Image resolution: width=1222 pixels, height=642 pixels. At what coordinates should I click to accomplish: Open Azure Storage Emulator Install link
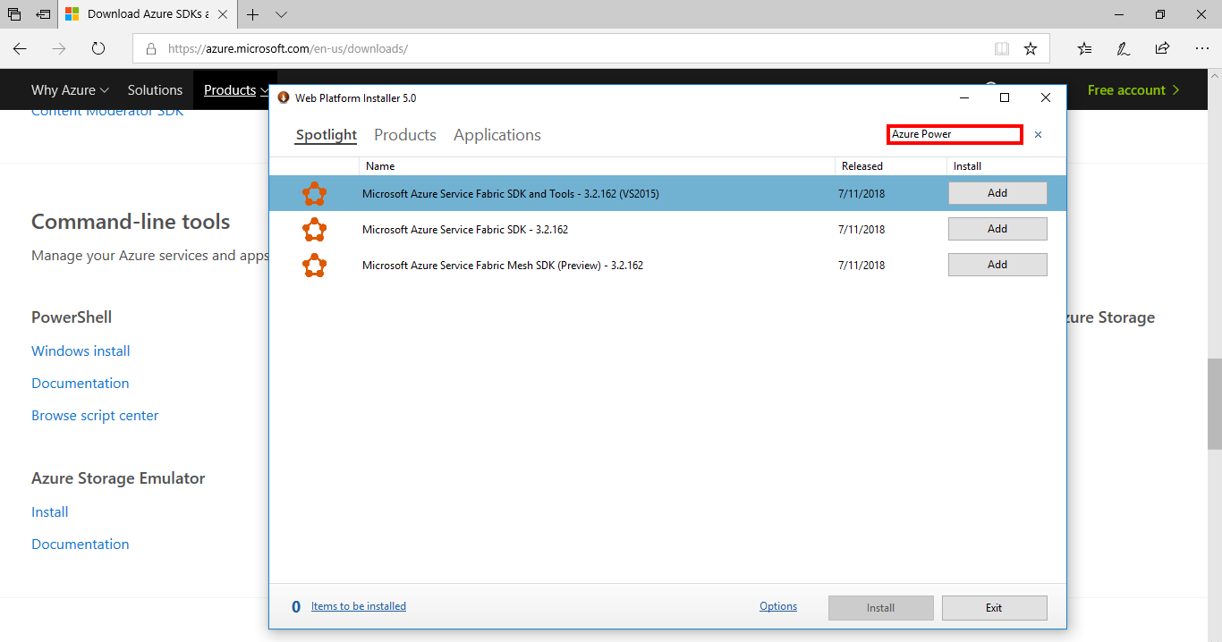coord(50,512)
